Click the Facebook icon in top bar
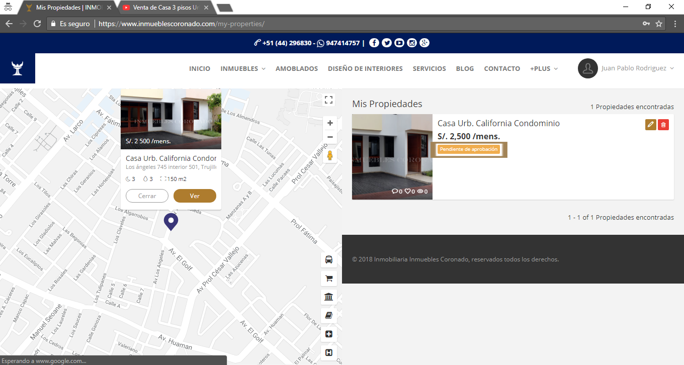 pyautogui.click(x=374, y=43)
